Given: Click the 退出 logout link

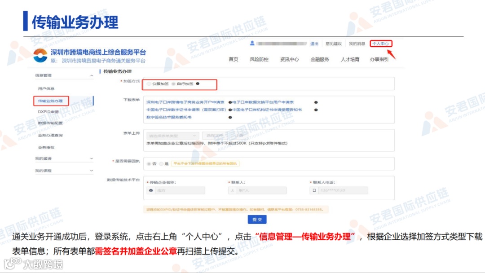Looking at the screenshot, I should (x=314, y=44).
